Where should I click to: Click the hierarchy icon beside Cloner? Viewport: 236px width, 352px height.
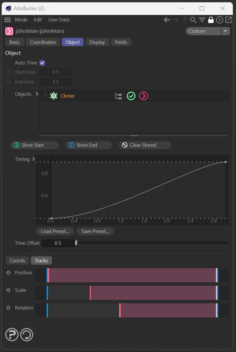(x=118, y=96)
